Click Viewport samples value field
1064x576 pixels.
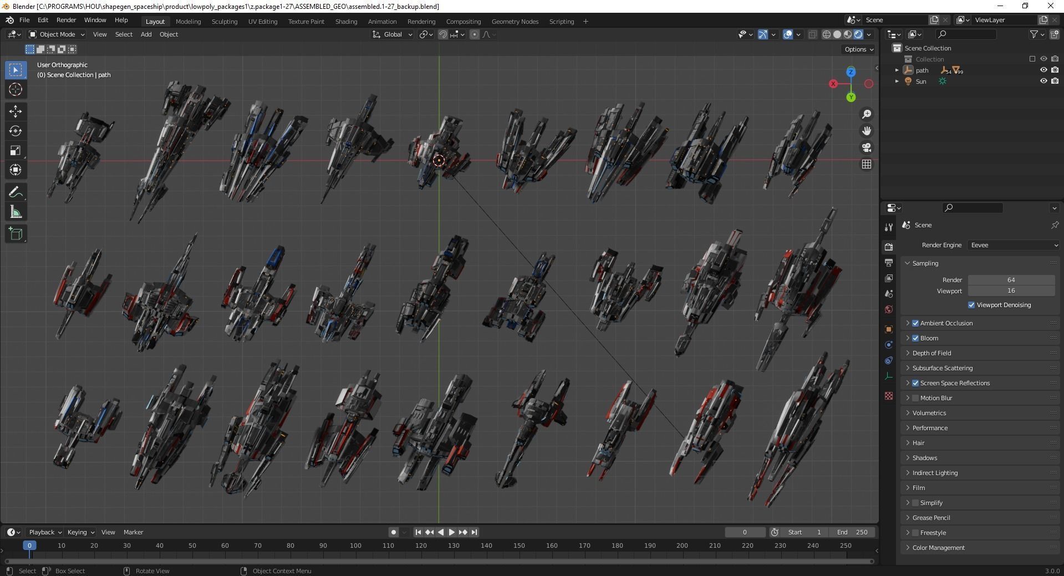pos(1011,290)
